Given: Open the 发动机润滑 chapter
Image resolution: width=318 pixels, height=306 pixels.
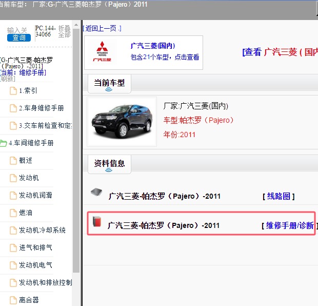Looking at the screenshot, I should [x=35, y=195].
